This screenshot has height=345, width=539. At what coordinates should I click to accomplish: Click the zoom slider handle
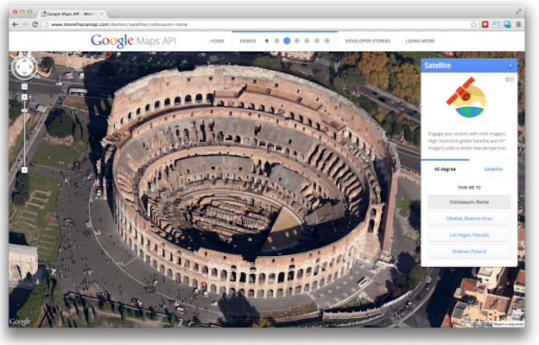point(24,111)
